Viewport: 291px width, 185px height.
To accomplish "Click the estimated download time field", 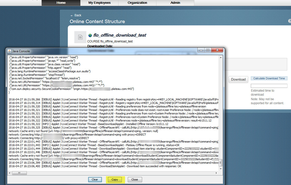I will coord(269,86).
